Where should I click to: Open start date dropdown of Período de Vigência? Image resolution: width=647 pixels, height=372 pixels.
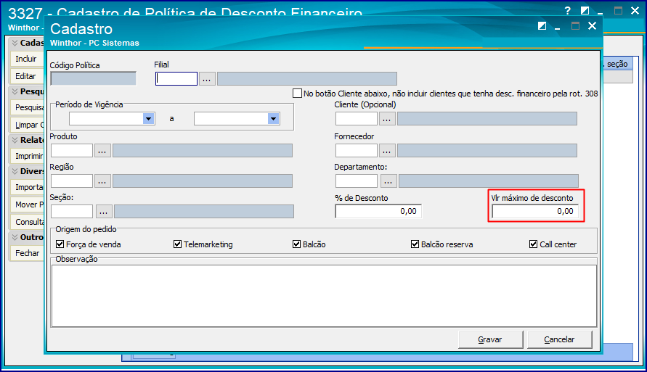tap(149, 119)
